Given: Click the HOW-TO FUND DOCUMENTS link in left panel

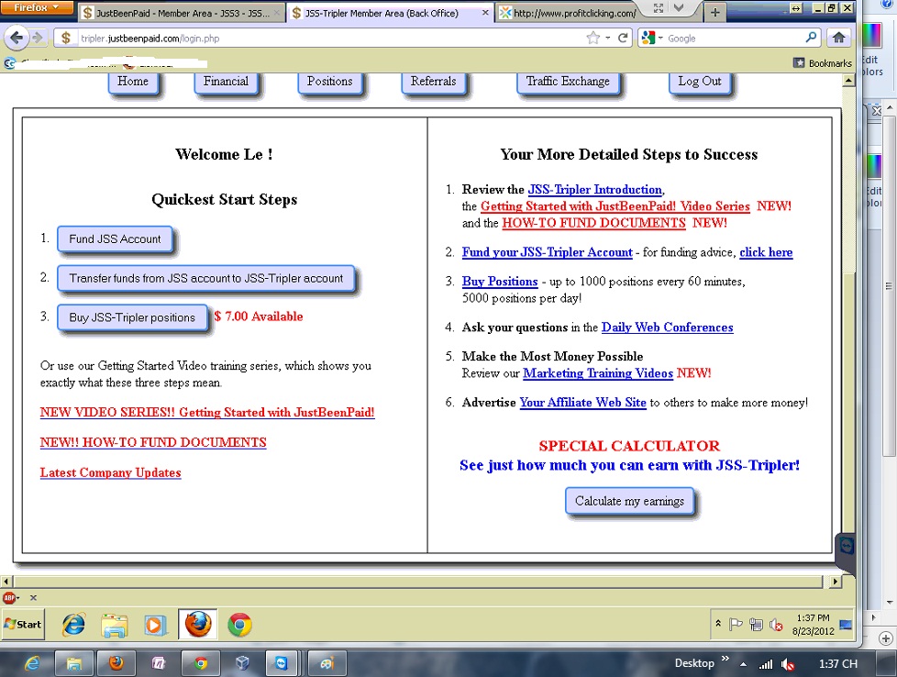Looking at the screenshot, I should tap(153, 442).
